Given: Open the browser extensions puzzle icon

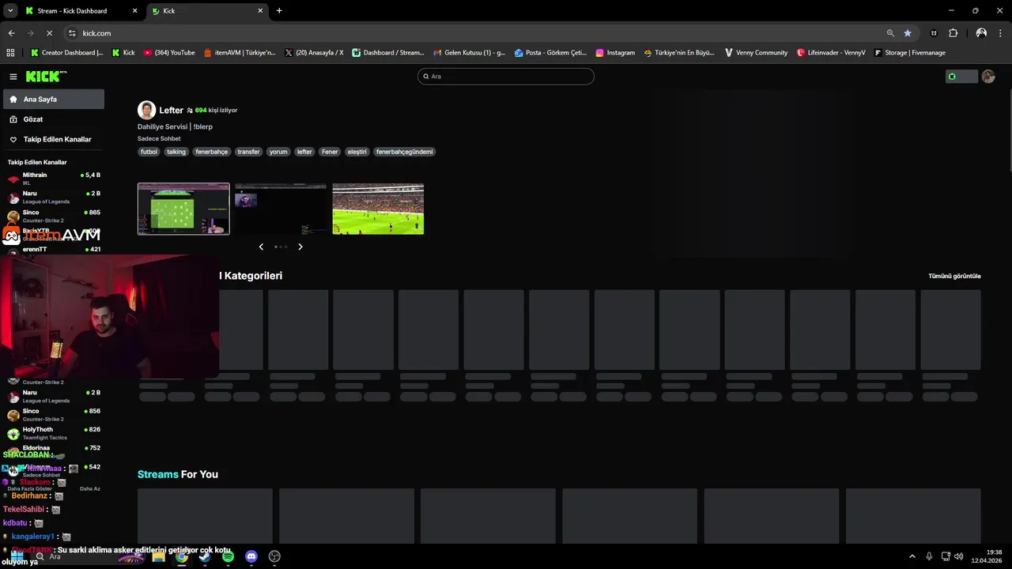Looking at the screenshot, I should (x=953, y=33).
